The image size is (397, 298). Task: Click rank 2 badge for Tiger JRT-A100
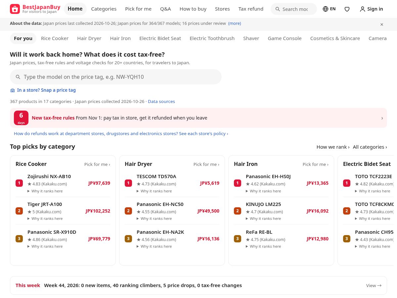19,211
